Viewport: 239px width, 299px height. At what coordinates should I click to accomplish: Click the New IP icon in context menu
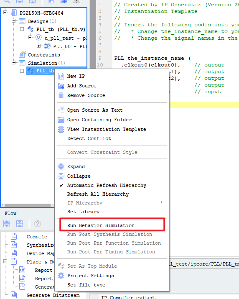pyautogui.click(x=61, y=76)
